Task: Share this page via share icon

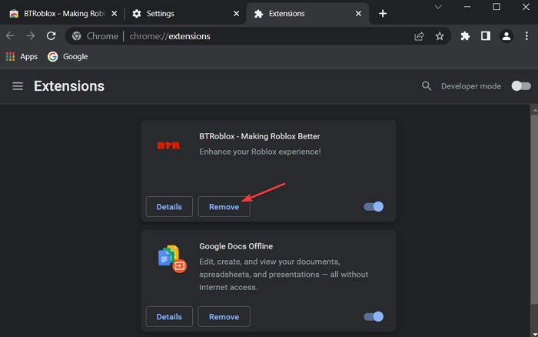Action: [420, 36]
